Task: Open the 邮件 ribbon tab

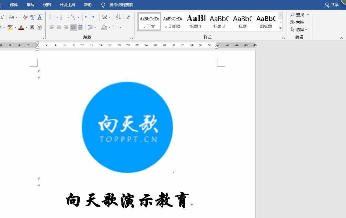Action: 14,5
